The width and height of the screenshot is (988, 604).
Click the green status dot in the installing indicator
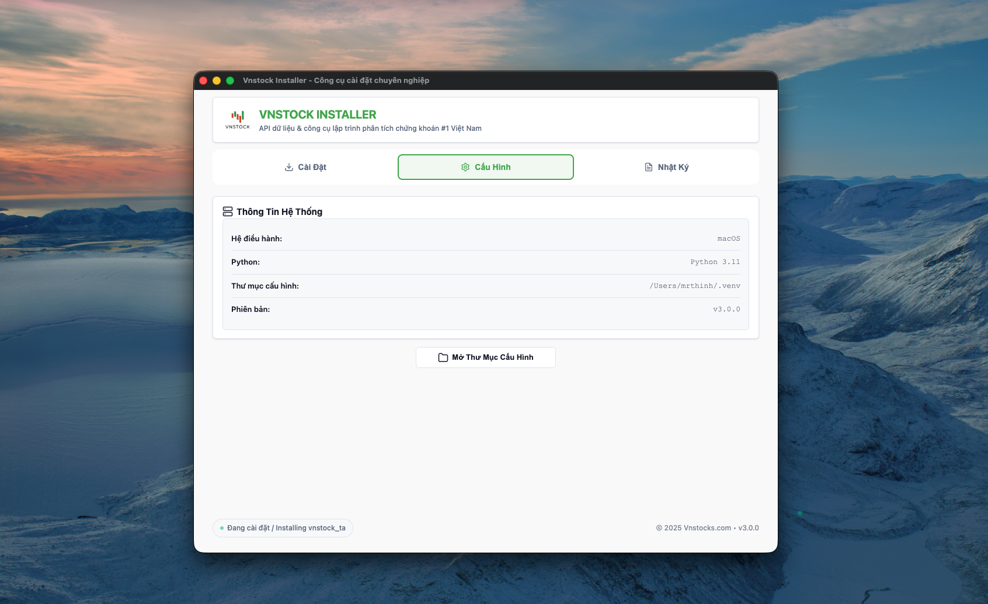tap(222, 528)
